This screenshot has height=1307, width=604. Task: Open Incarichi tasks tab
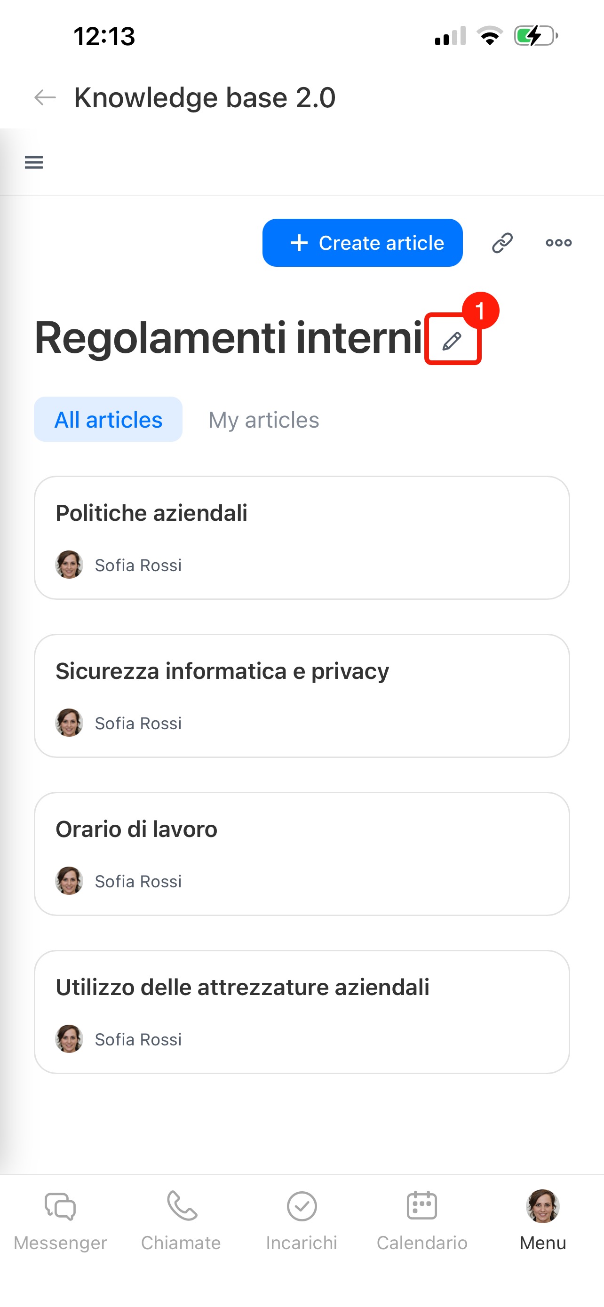pos(302,1221)
